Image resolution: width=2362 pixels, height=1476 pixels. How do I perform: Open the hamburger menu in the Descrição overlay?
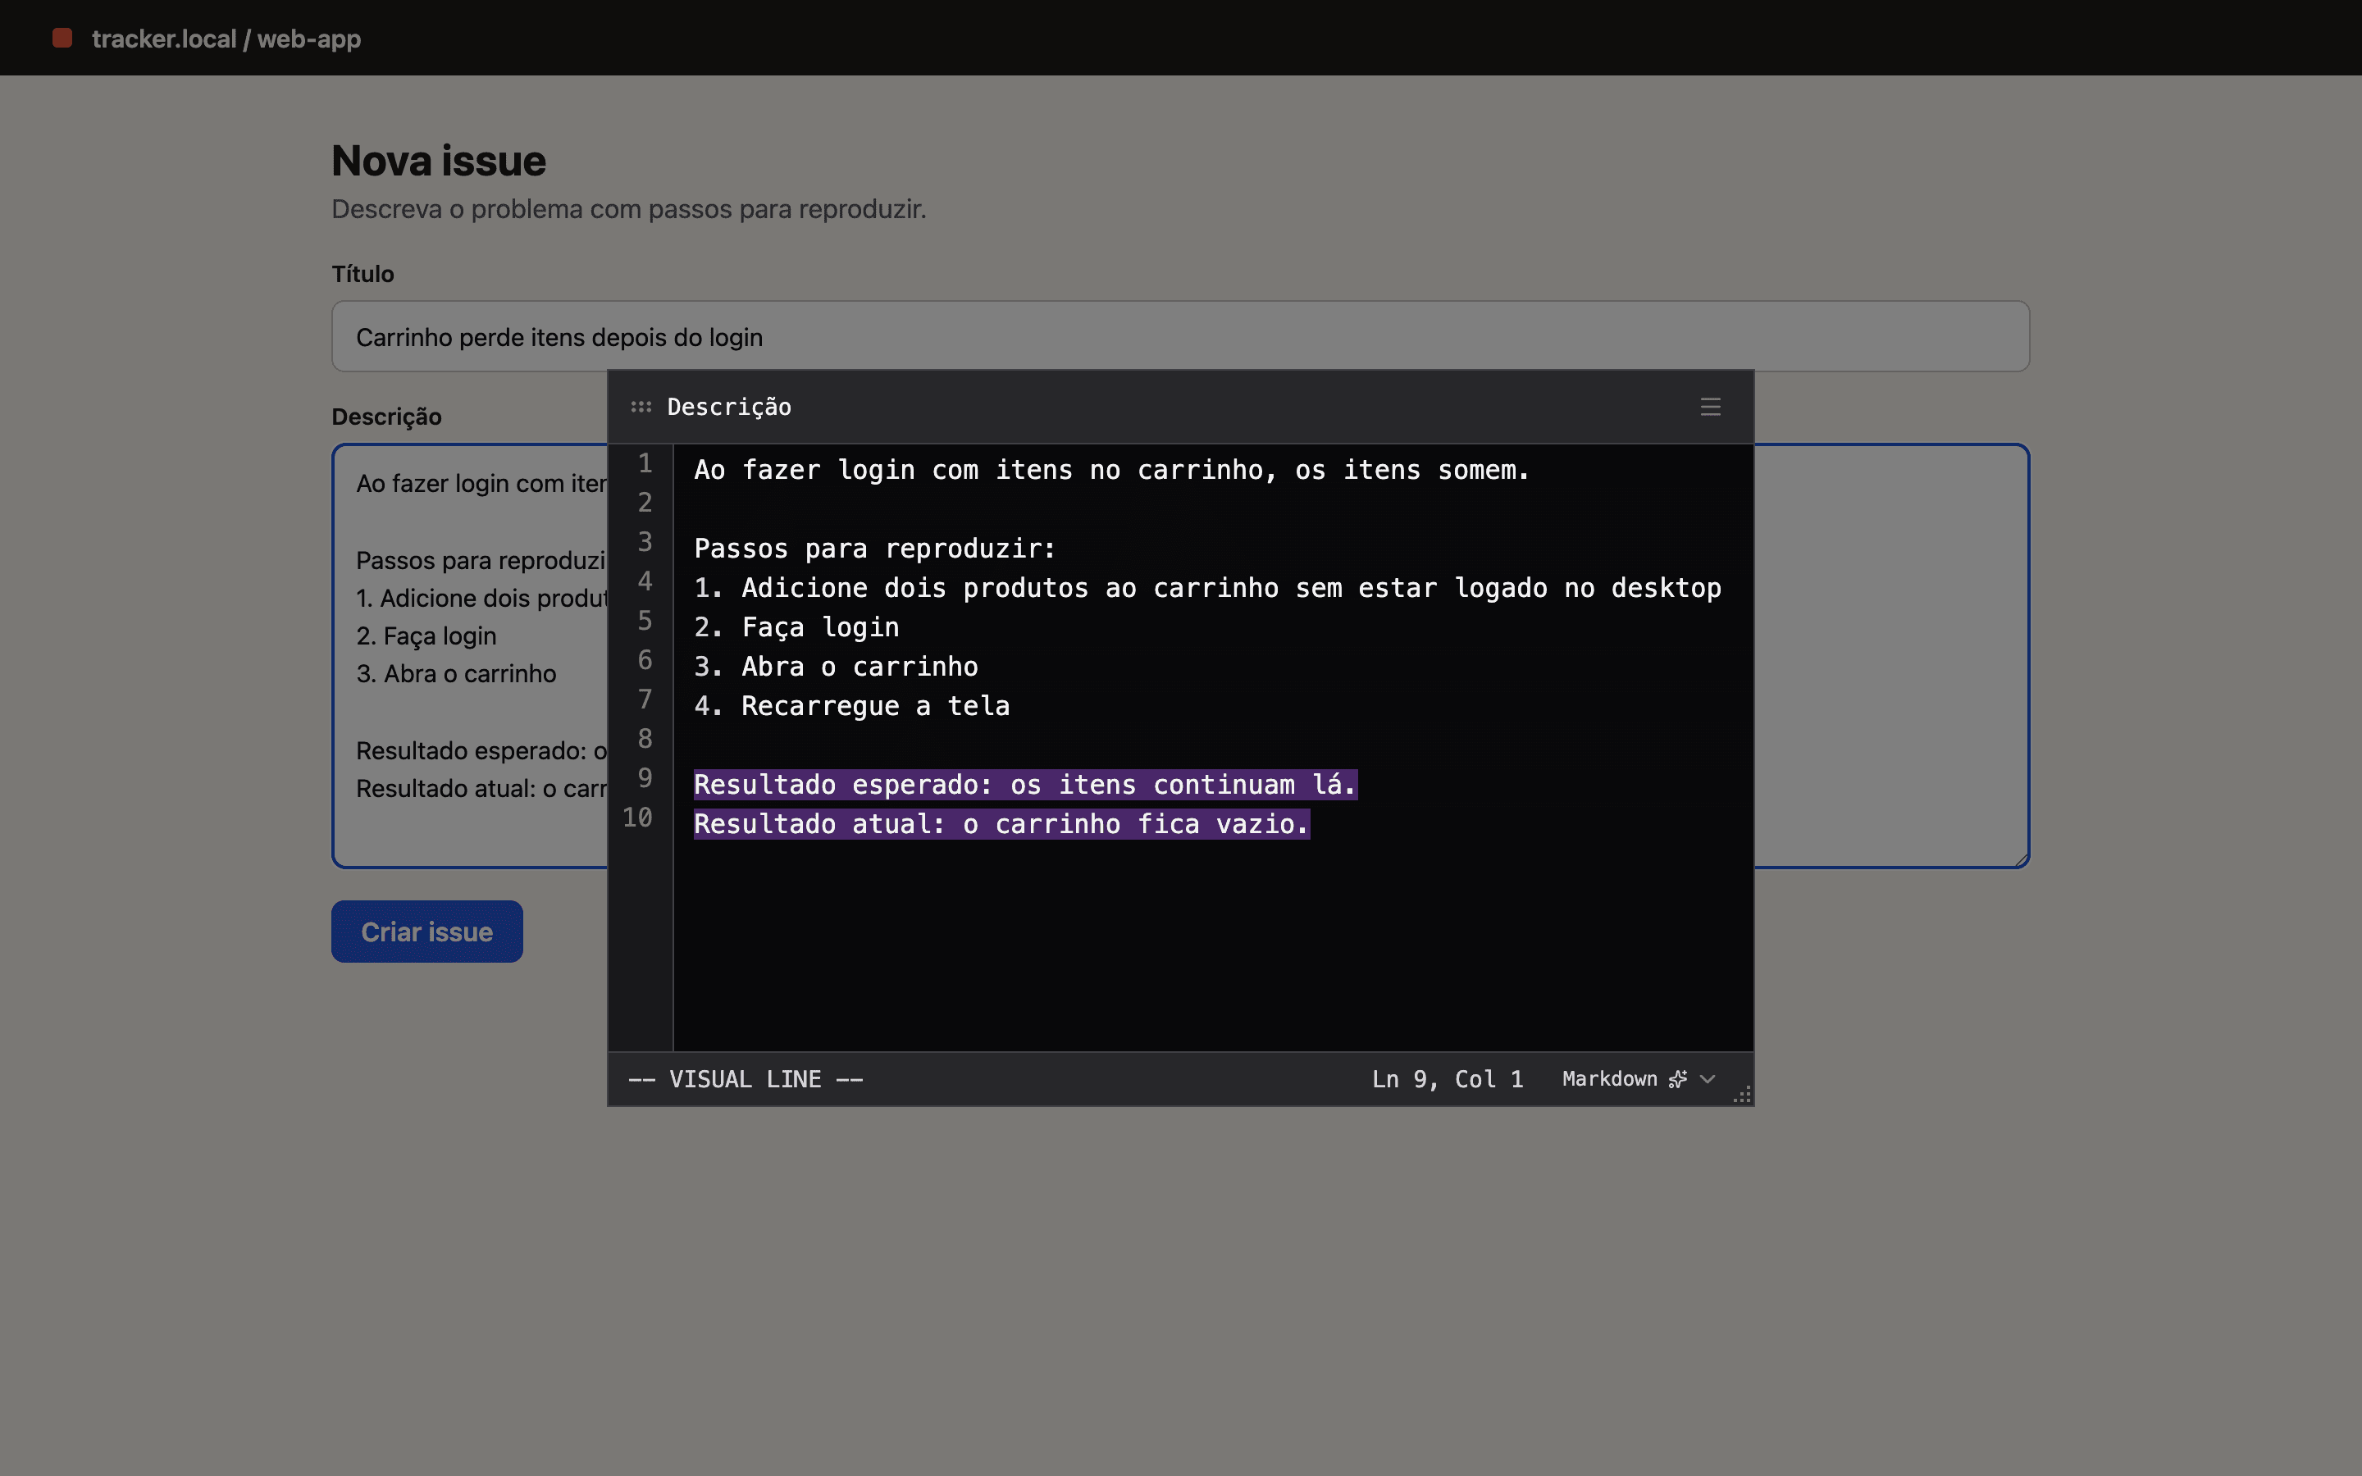(x=1710, y=407)
